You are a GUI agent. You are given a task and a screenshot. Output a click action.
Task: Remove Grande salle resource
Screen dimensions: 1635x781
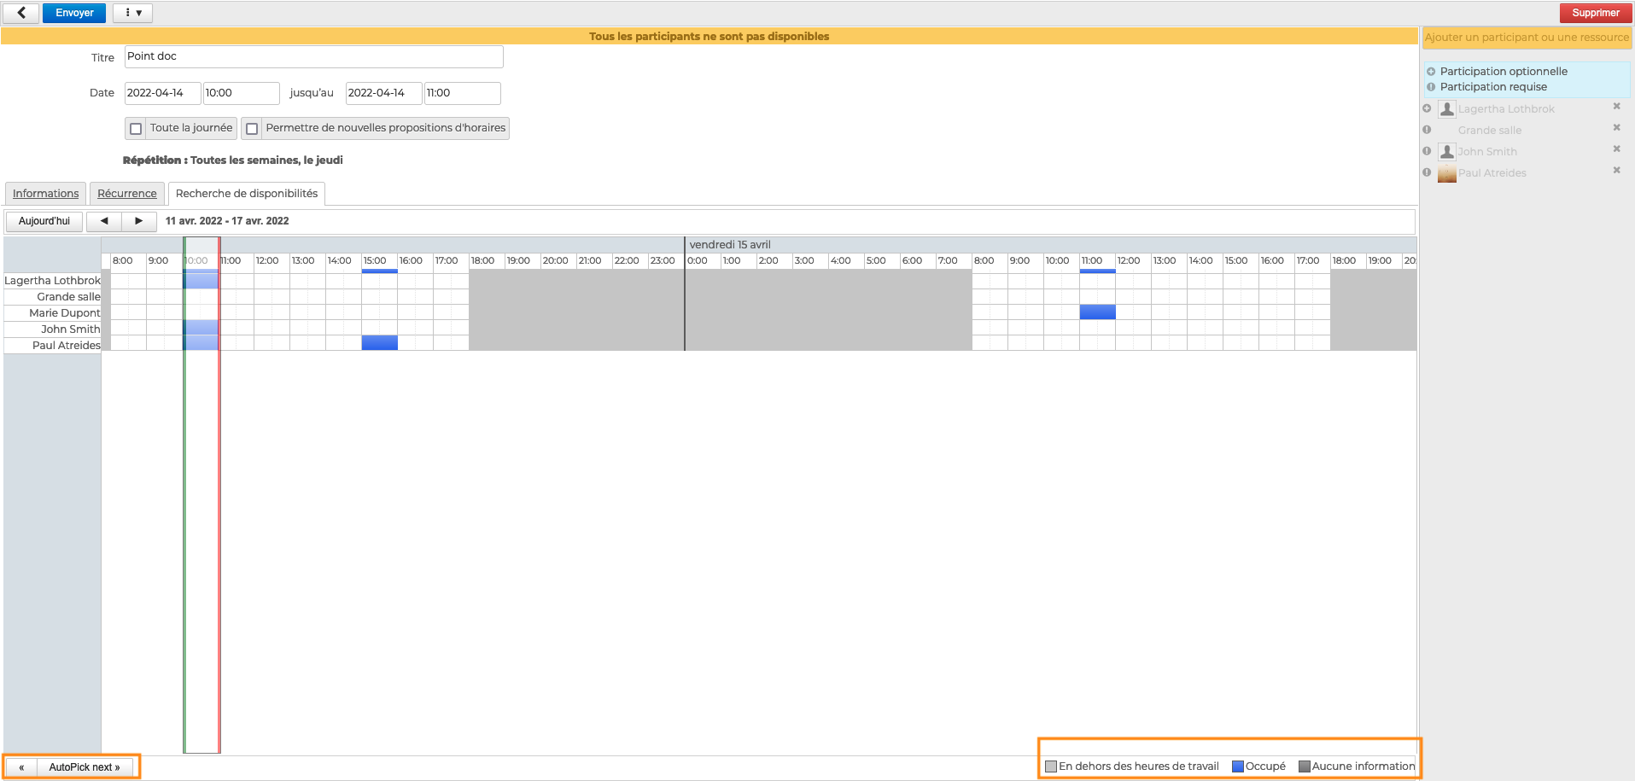tap(1616, 128)
